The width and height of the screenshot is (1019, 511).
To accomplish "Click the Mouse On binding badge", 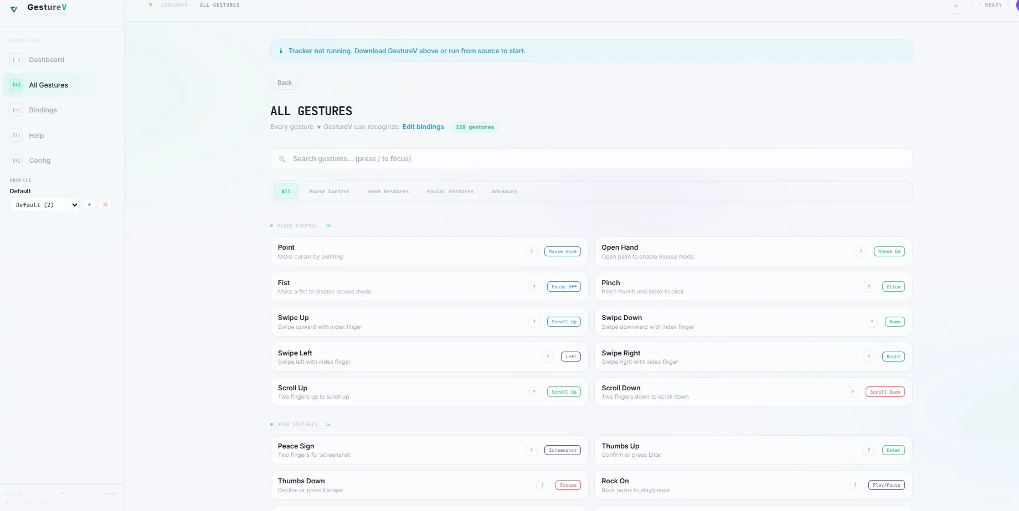I will coord(889,251).
